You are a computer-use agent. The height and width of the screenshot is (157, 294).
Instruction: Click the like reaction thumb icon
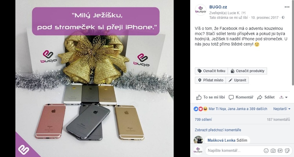coord(196,109)
